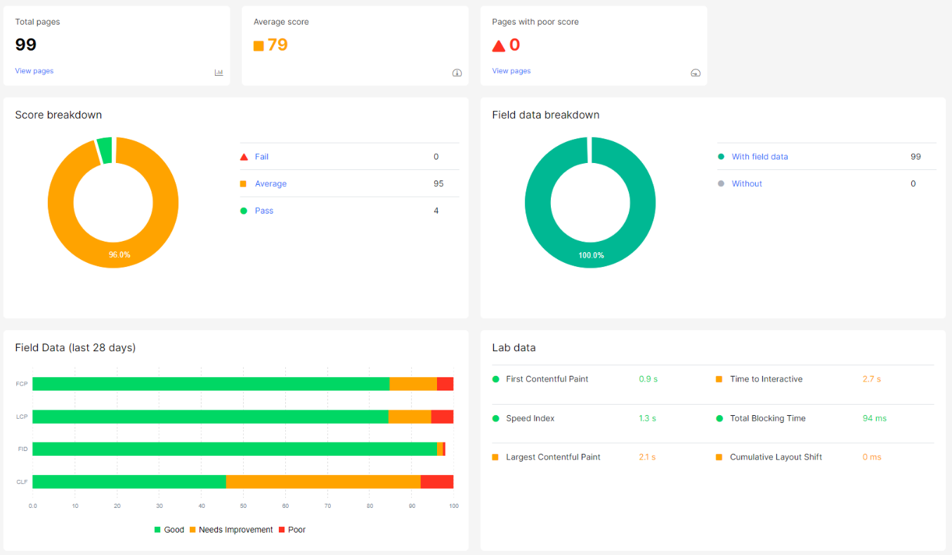Click the 2.1 s value

point(647,457)
